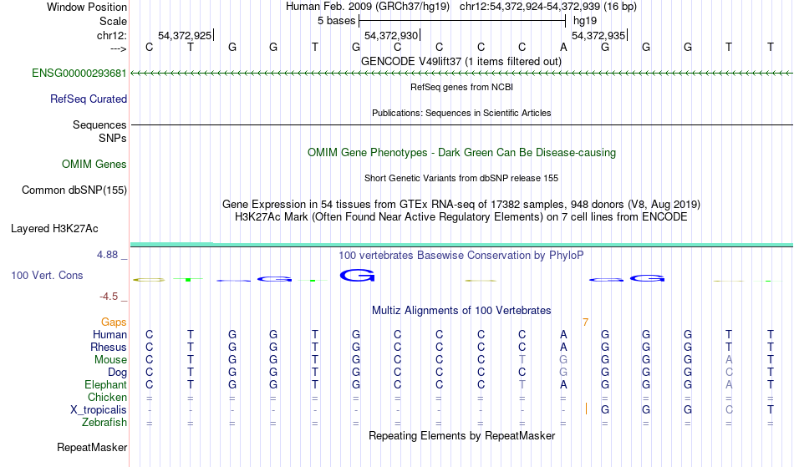Image resolution: width=794 pixels, height=467 pixels.
Task: Select the Elephant species row label
Action: (x=105, y=385)
